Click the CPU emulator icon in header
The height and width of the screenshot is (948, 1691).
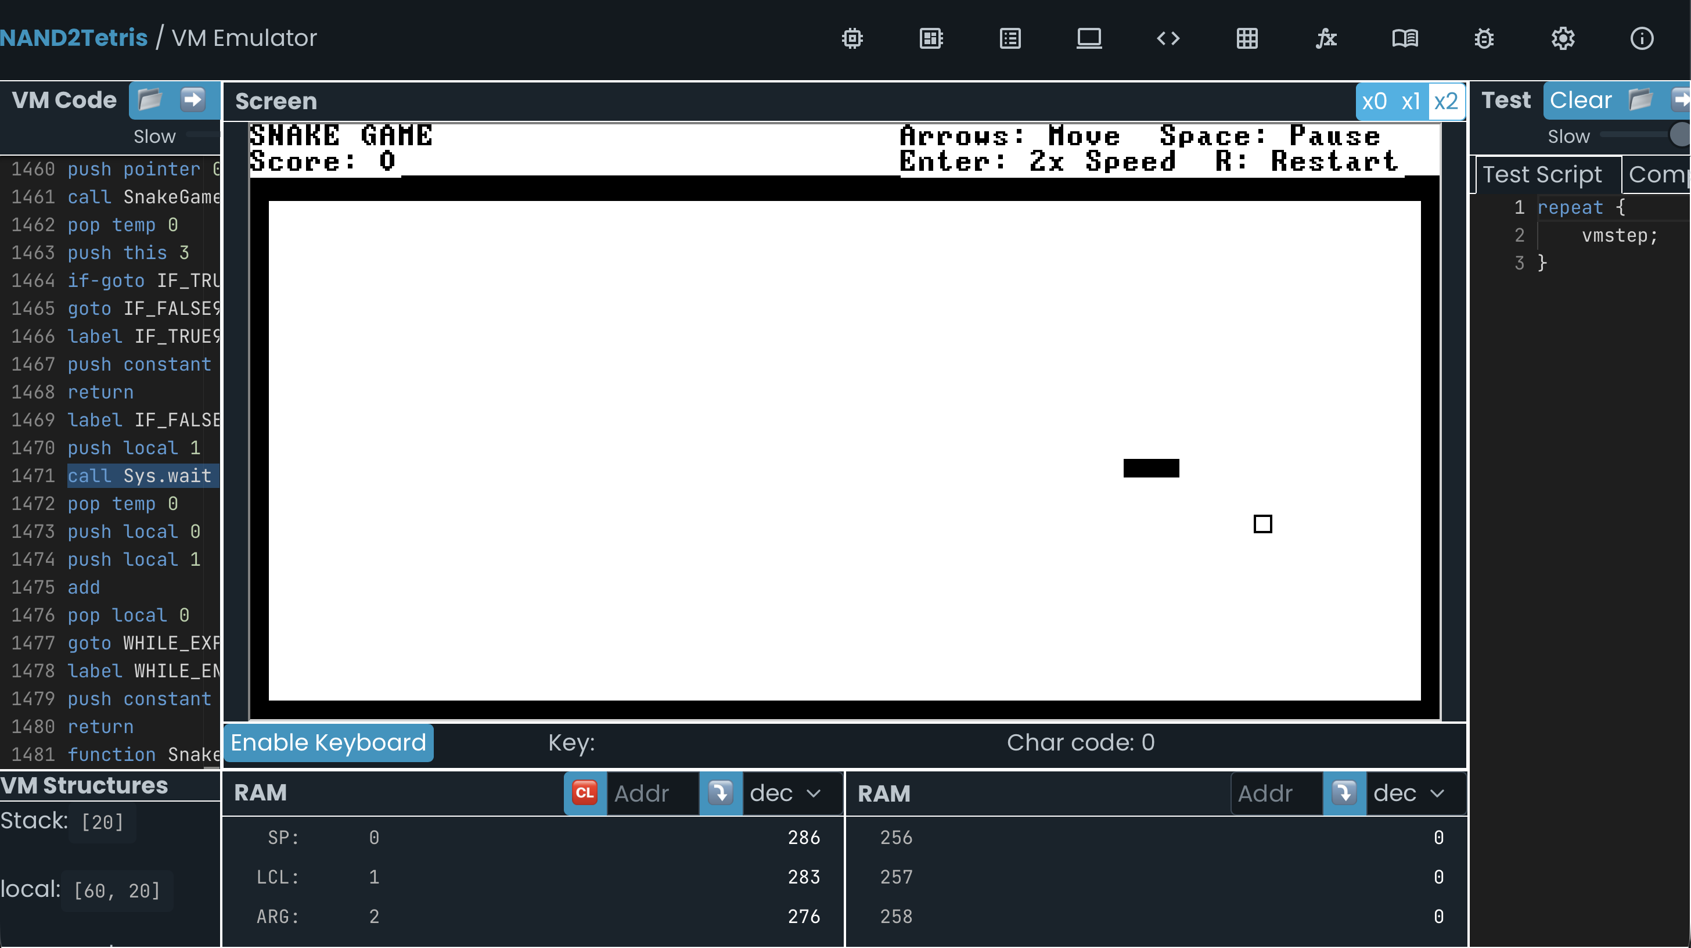click(x=931, y=38)
